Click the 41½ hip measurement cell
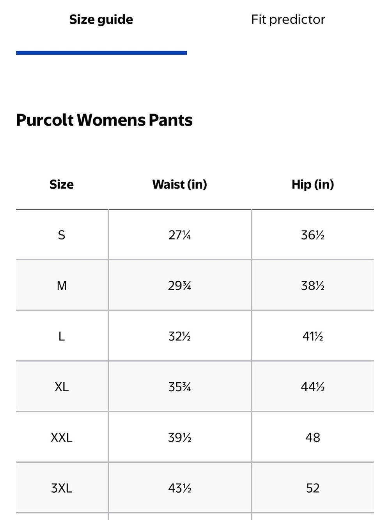The width and height of the screenshot is (390, 520). pos(313,336)
